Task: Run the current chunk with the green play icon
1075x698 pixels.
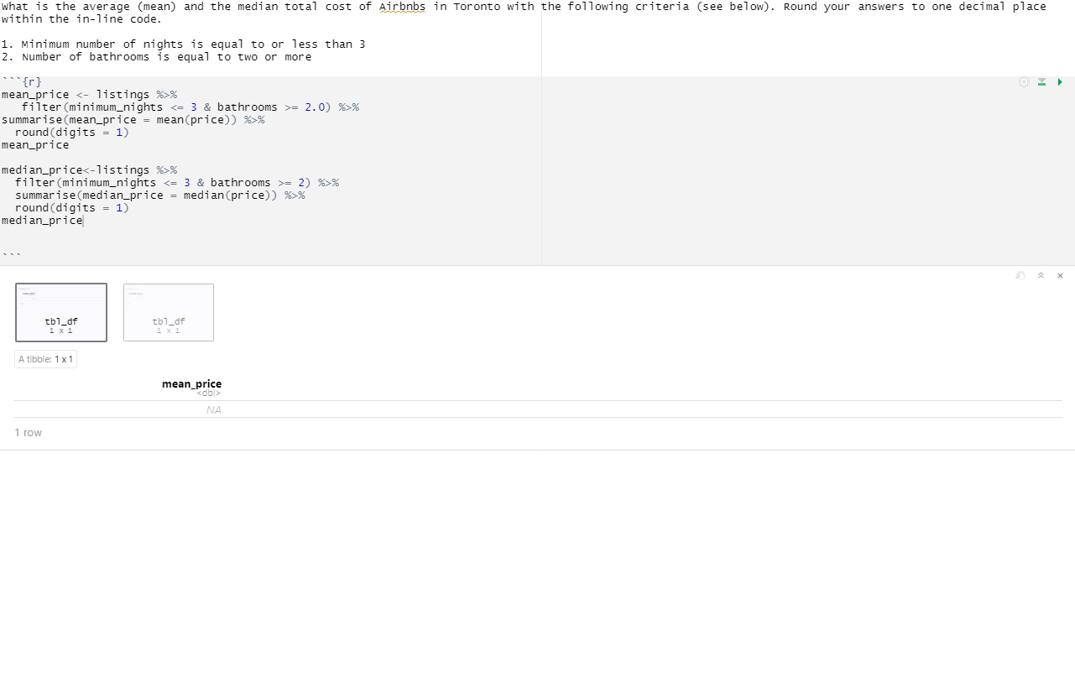Action: 1060,81
